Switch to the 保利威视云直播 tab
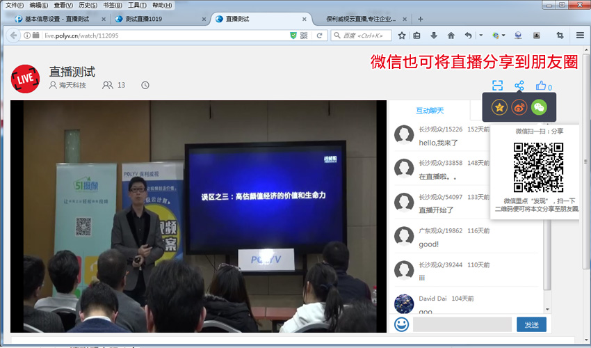Viewport: 591px width, 348px height. [x=361, y=19]
